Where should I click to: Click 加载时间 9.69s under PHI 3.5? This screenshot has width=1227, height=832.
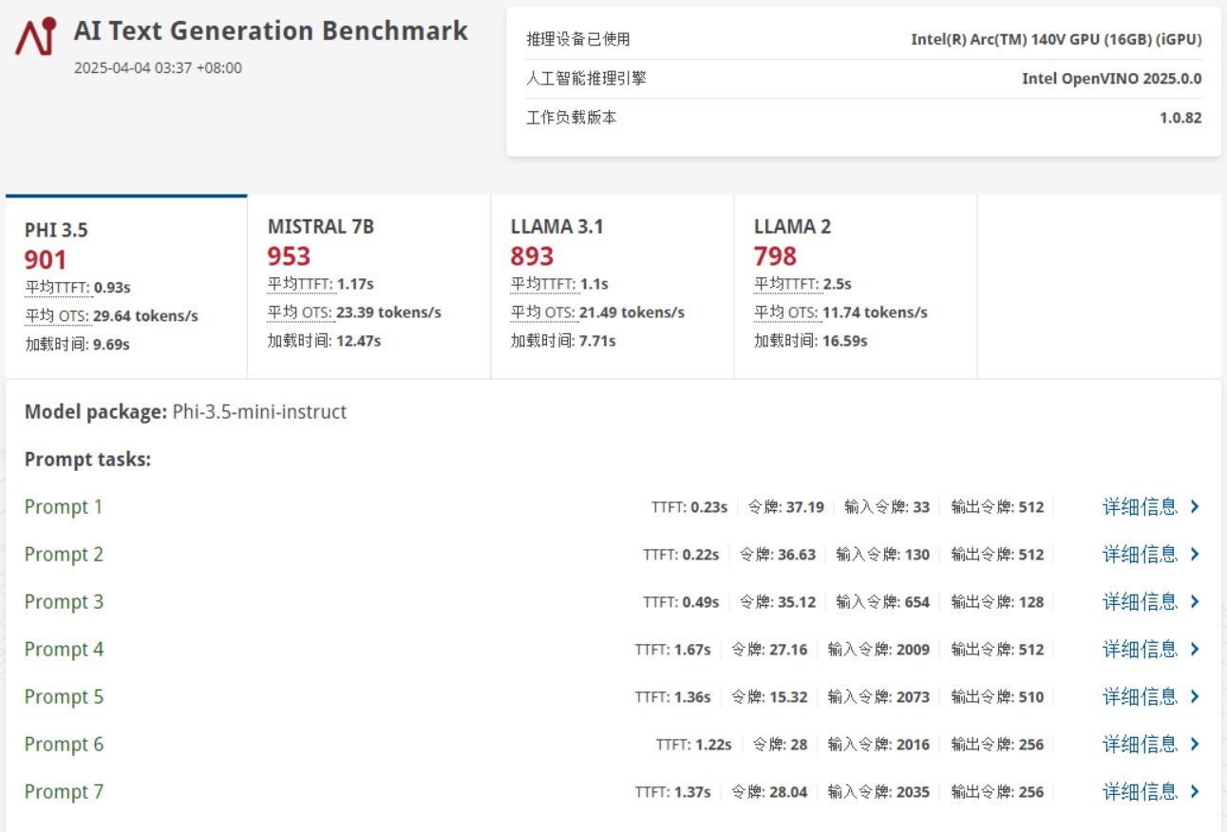77,345
